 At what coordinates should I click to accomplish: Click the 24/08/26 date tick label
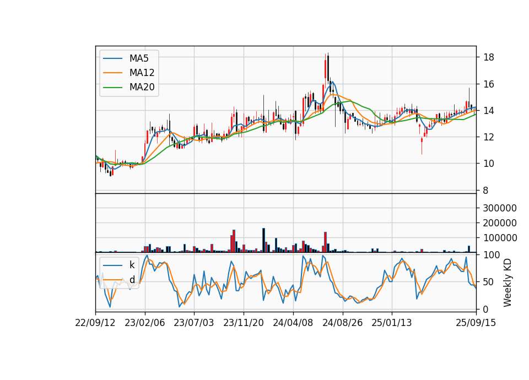pos(342,323)
